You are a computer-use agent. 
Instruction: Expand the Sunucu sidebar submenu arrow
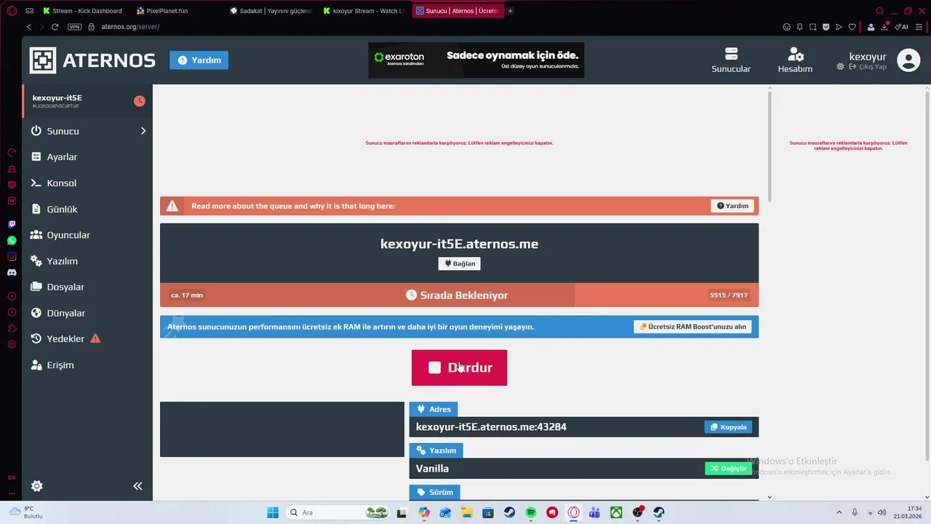pos(143,131)
